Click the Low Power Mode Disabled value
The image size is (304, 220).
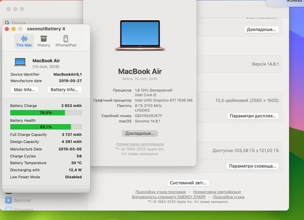[x=73, y=177]
